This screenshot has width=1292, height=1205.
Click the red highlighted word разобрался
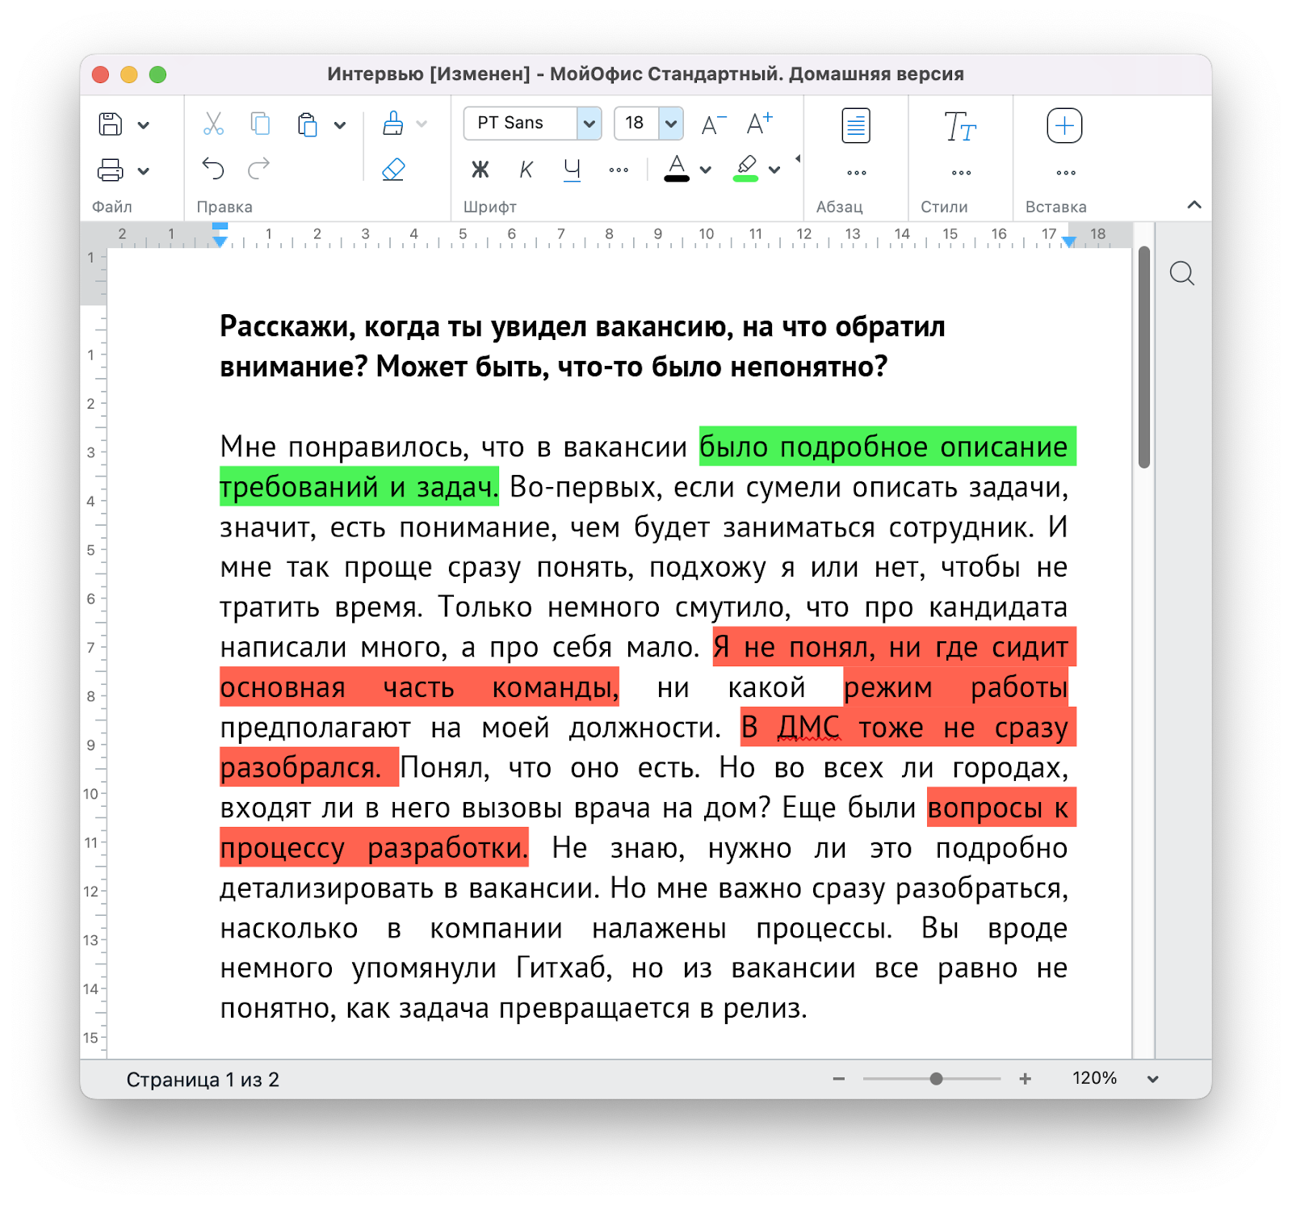click(300, 767)
